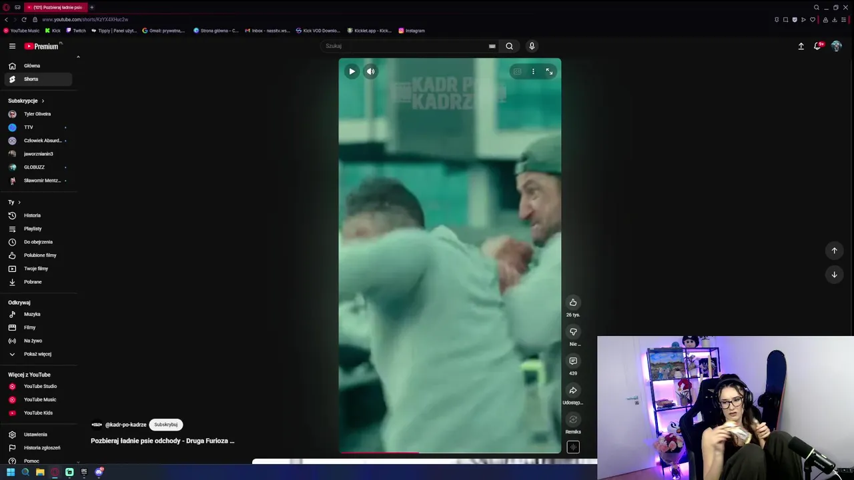This screenshot has height=480, width=854.
Task: Open a new browser tab
Action: (x=92, y=7)
